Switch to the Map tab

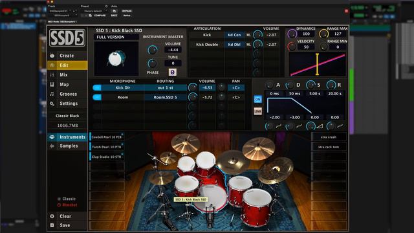tap(67, 84)
